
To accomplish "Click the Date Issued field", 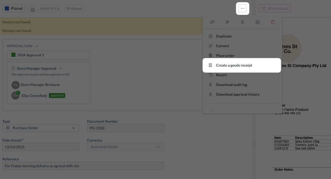I will 41,147.
